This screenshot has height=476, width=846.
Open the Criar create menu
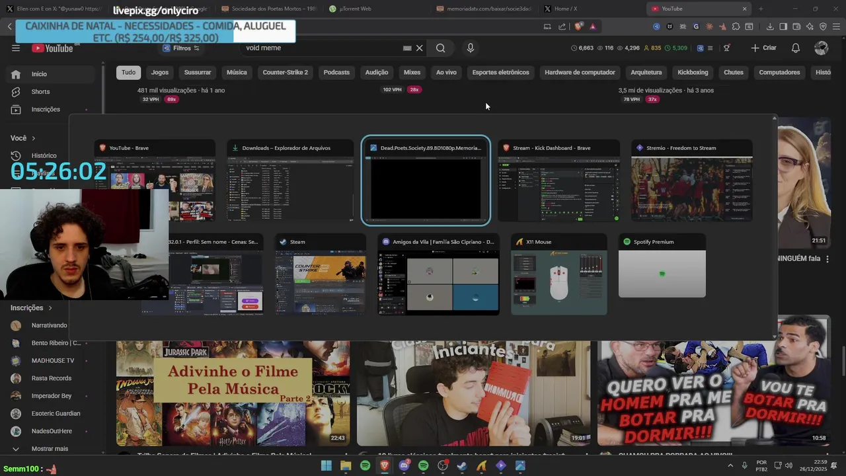pyautogui.click(x=763, y=48)
